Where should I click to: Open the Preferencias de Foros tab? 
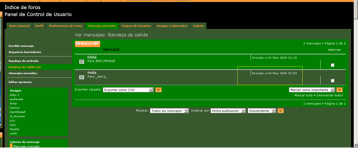pyautogui.click(x=66, y=26)
